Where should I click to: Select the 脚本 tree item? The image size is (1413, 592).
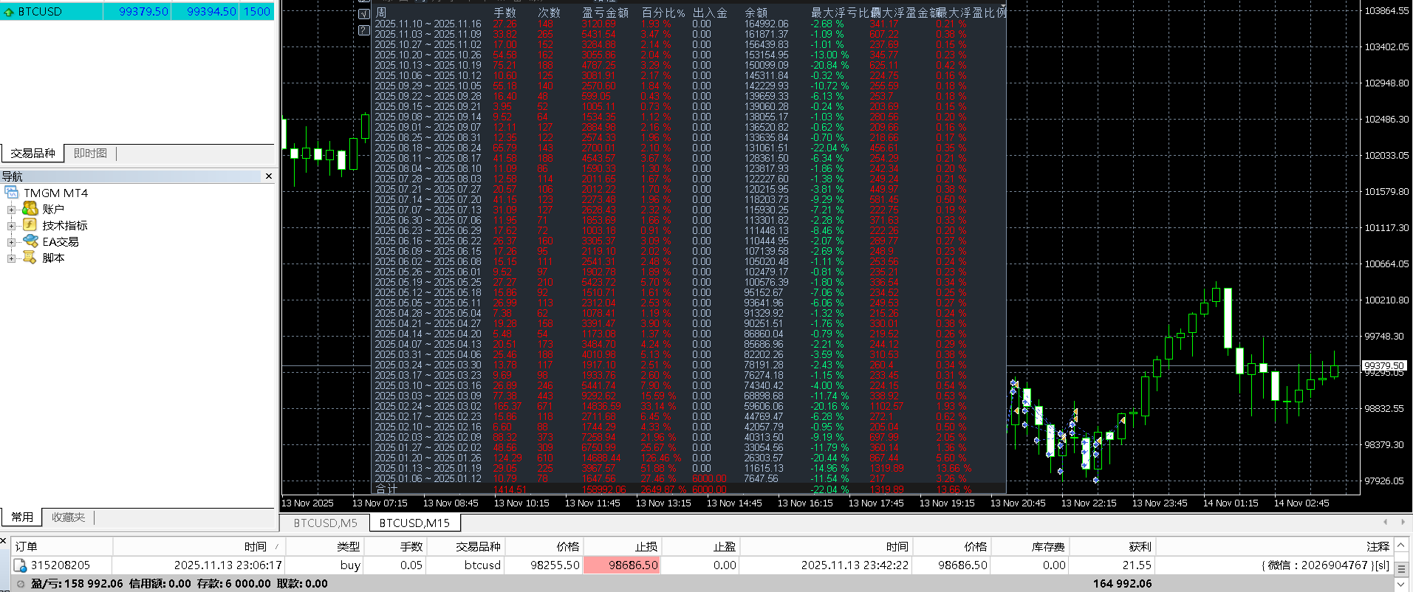coord(53,258)
